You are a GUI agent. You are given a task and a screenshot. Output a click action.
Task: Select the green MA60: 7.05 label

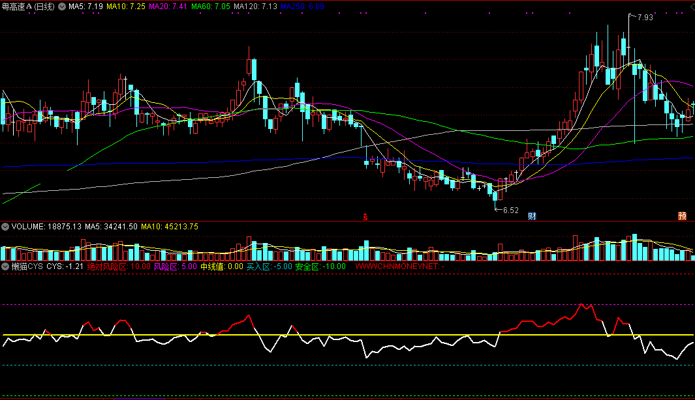coord(211,7)
